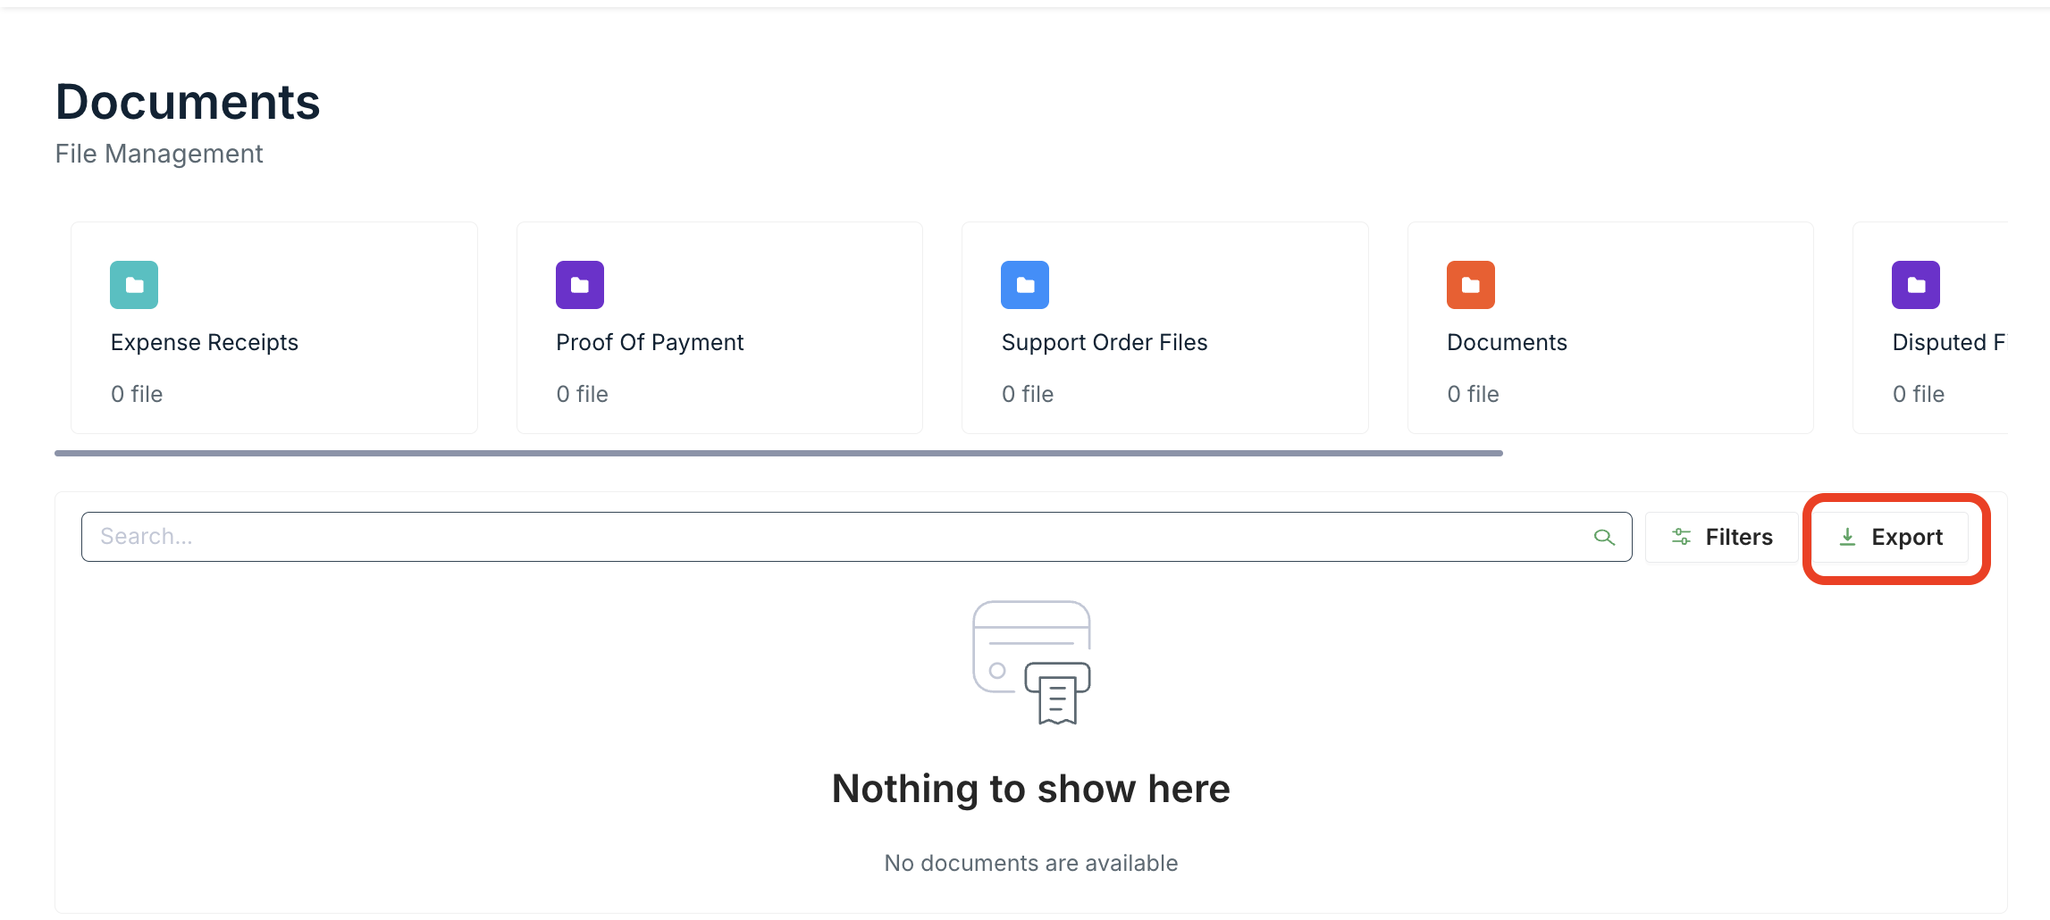Open Support Order Files card title
2050x920 pixels.
coord(1104,343)
